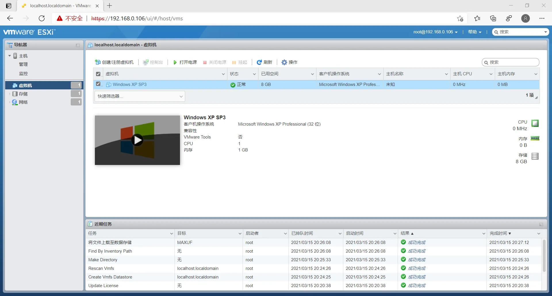Open browser tab actions menu icon
The width and height of the screenshot is (552, 296).
coord(9,6)
